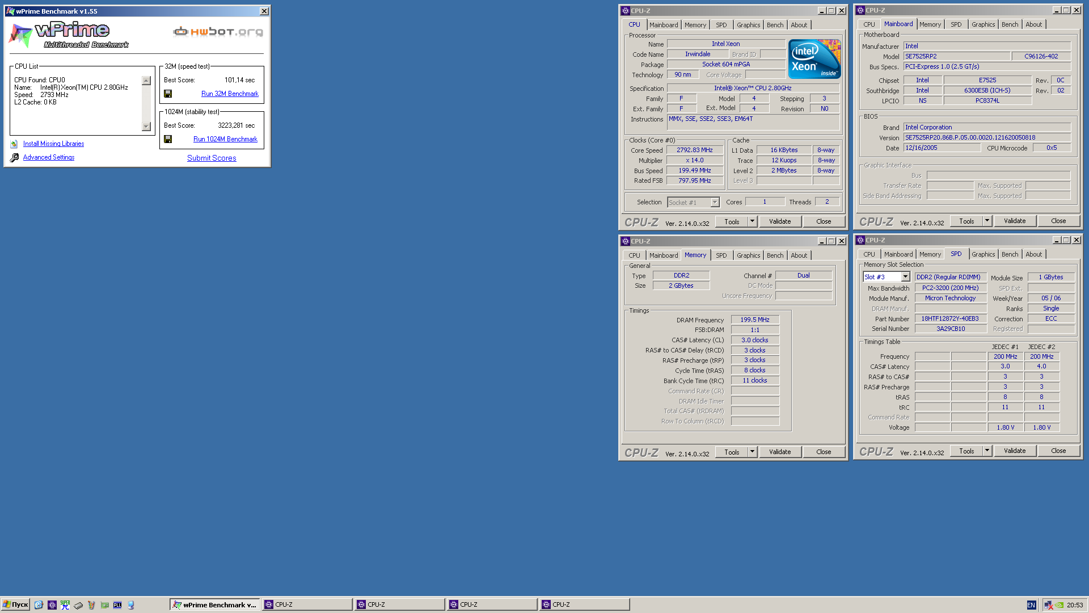1089x613 pixels.
Task: Click the disconnected network tray icon
Action: coord(1048,605)
